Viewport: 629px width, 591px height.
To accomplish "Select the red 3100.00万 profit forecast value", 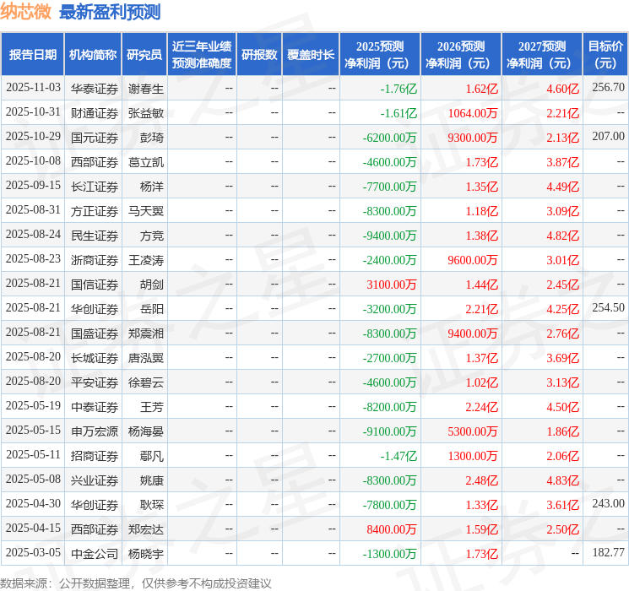I will pos(391,285).
